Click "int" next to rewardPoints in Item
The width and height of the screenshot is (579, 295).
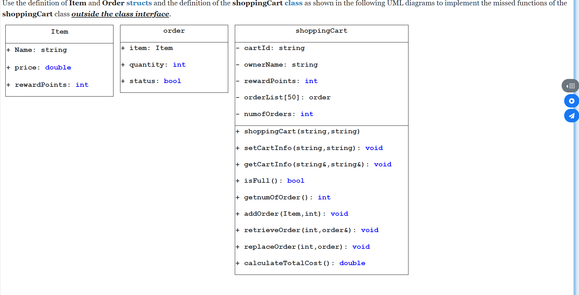pos(82,85)
